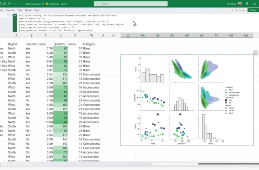This screenshot has height=170, width=259.
Task: Select the Sales cell showing 7.78
Action: [x=46, y=48]
